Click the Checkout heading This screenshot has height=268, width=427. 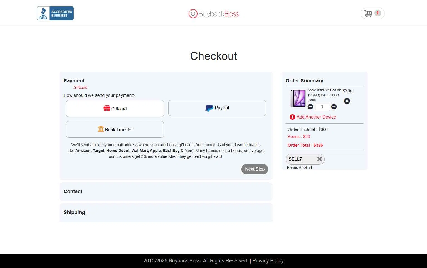click(x=213, y=56)
